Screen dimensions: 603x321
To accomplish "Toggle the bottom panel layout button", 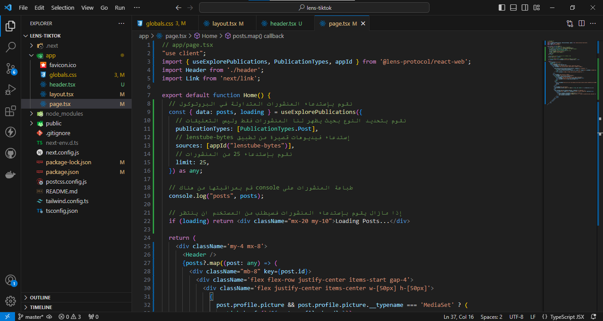I will pyautogui.click(x=513, y=8).
